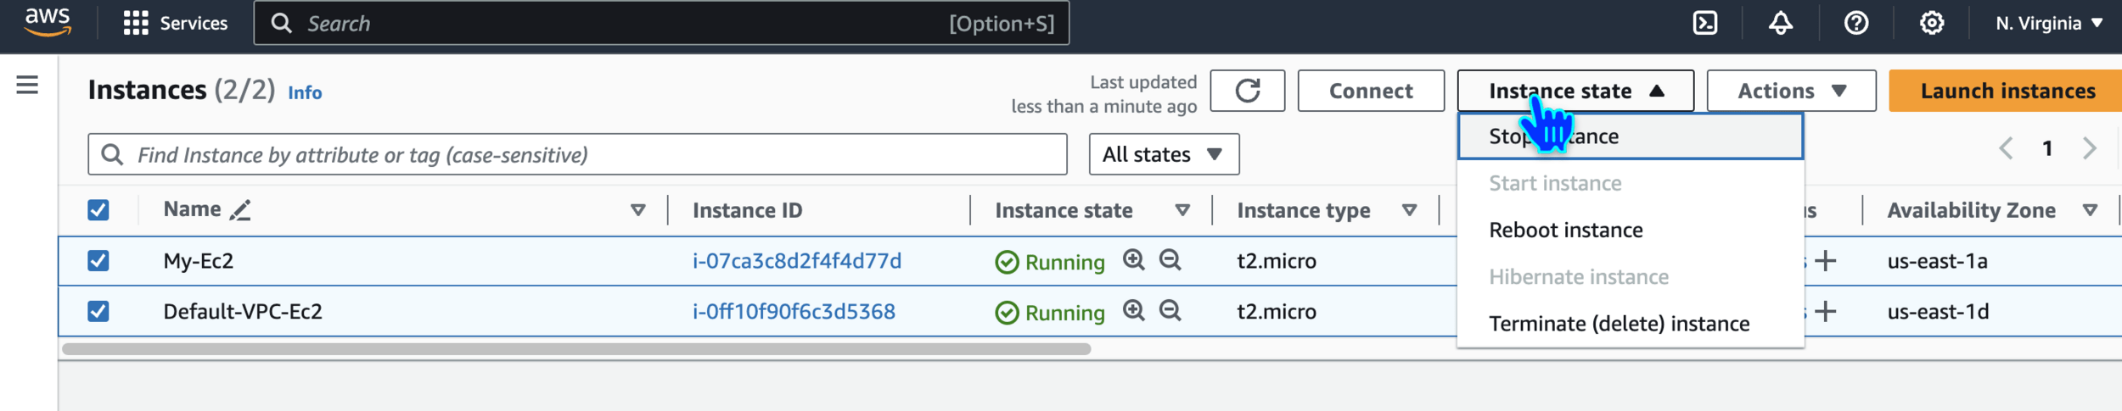Screen dimensions: 2122x411
Task: Click the My-Ec2 name cell
Action: 199,261
